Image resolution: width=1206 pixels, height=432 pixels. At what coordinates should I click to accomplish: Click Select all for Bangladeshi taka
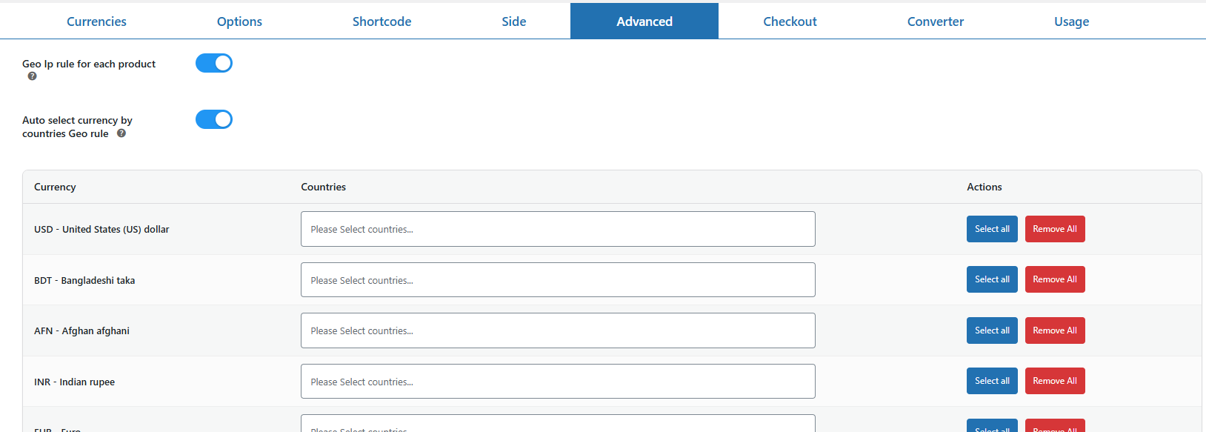point(992,279)
